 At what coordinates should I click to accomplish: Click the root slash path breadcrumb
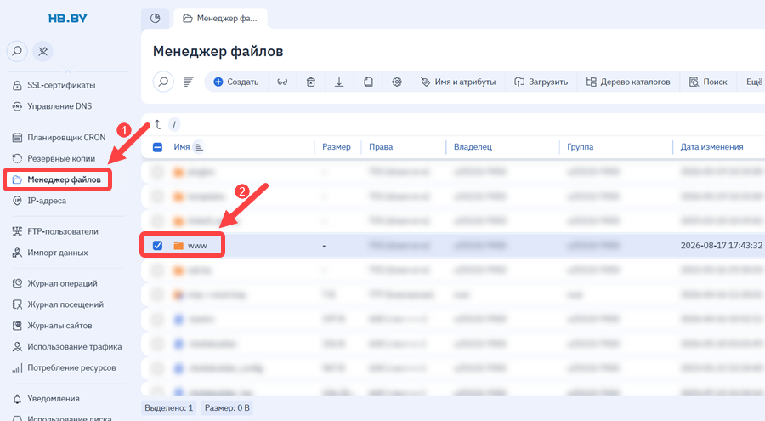[x=174, y=124]
